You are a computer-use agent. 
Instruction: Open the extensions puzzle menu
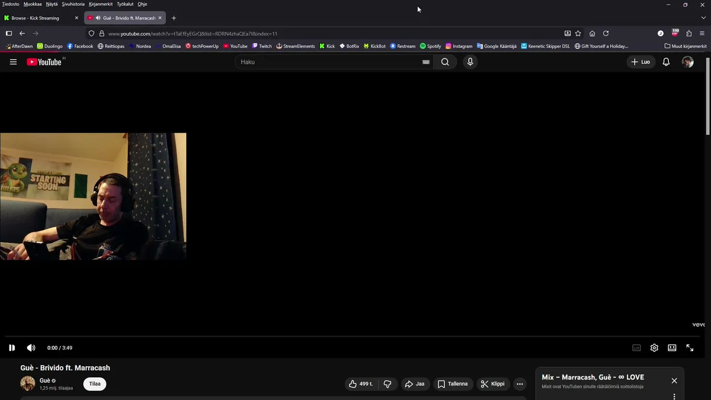tap(689, 33)
